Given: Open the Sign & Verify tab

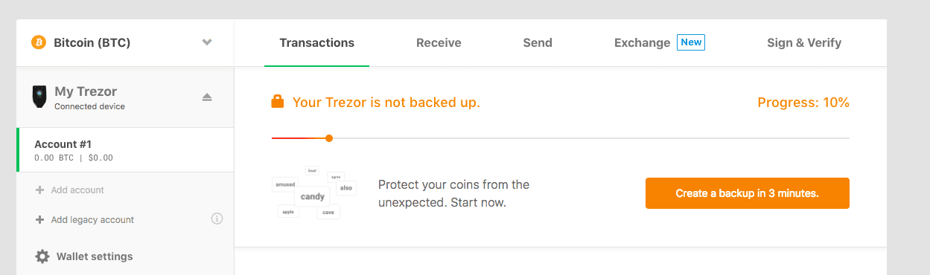Looking at the screenshot, I should (804, 42).
